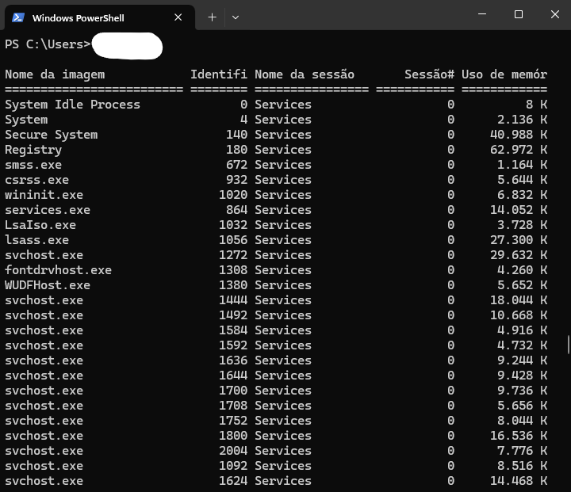Click the 'fontdrvhost.exe' process name
Viewport: 571px width, 492px height.
click(58, 270)
